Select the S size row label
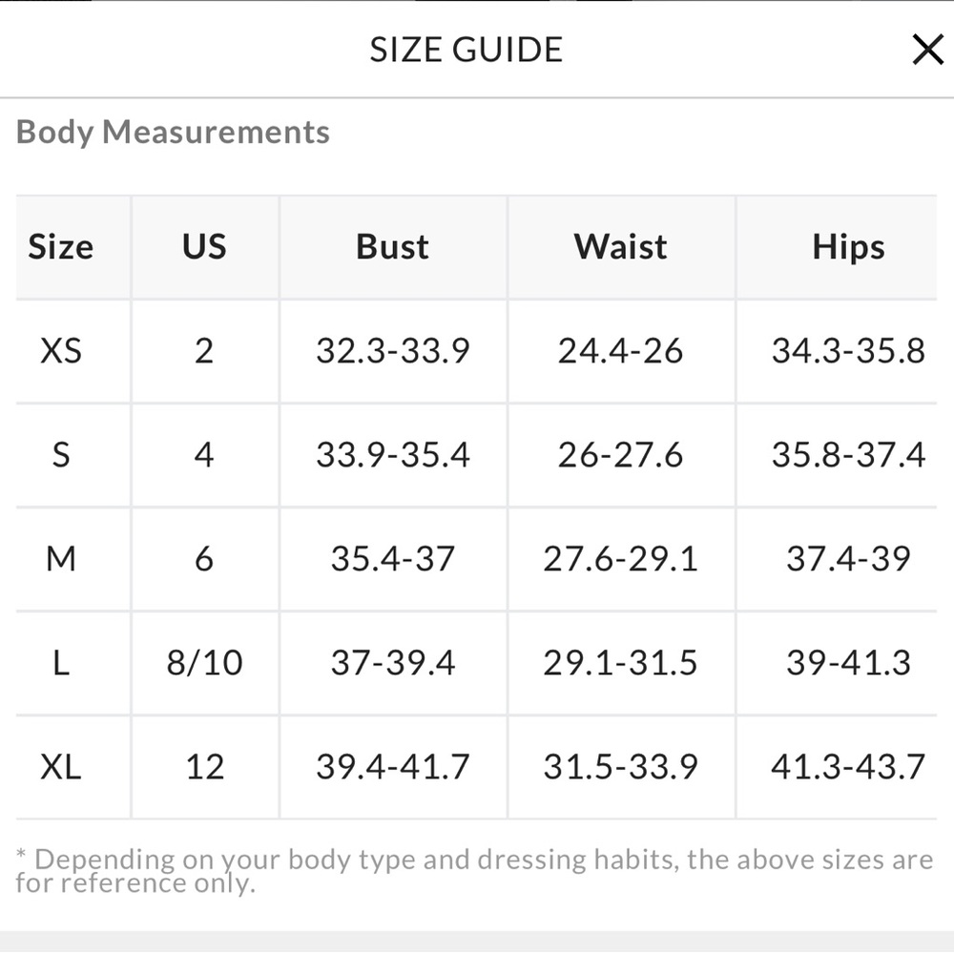 [61, 455]
